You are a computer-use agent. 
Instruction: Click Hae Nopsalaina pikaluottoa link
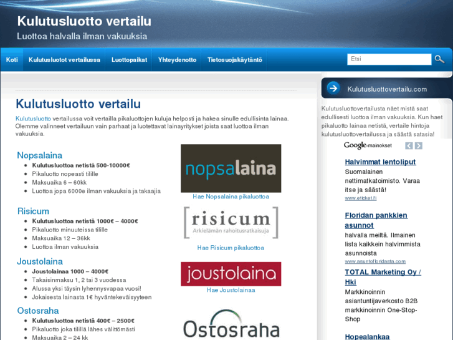(x=231, y=197)
